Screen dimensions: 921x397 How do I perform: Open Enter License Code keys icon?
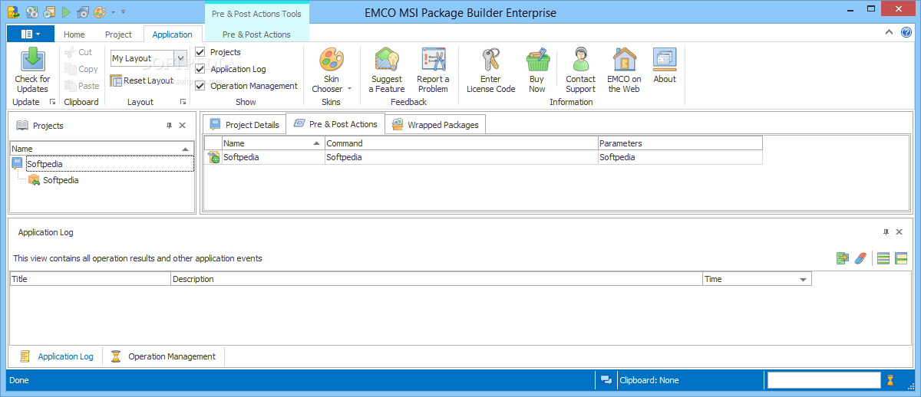click(490, 59)
